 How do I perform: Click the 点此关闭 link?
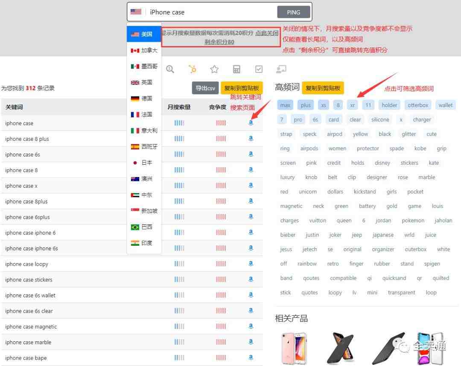click(x=267, y=33)
